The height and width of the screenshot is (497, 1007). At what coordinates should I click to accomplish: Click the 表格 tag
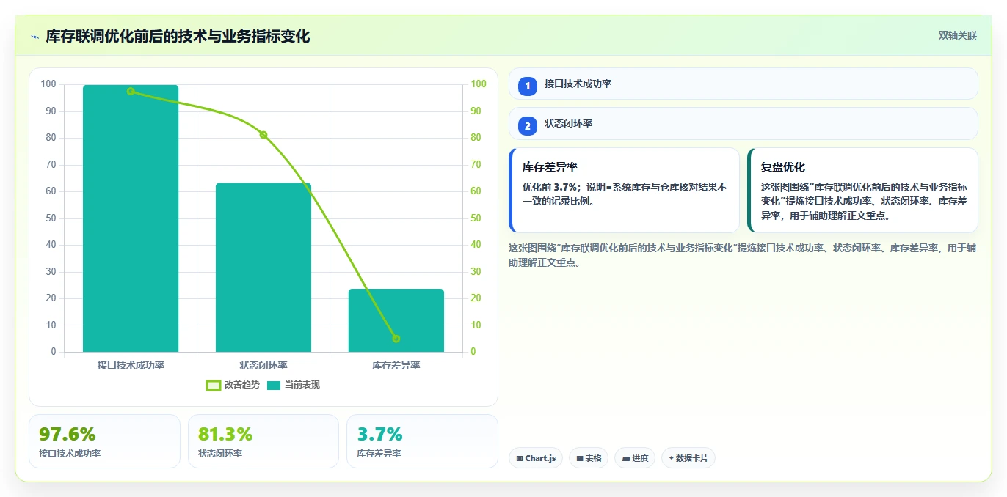point(589,458)
